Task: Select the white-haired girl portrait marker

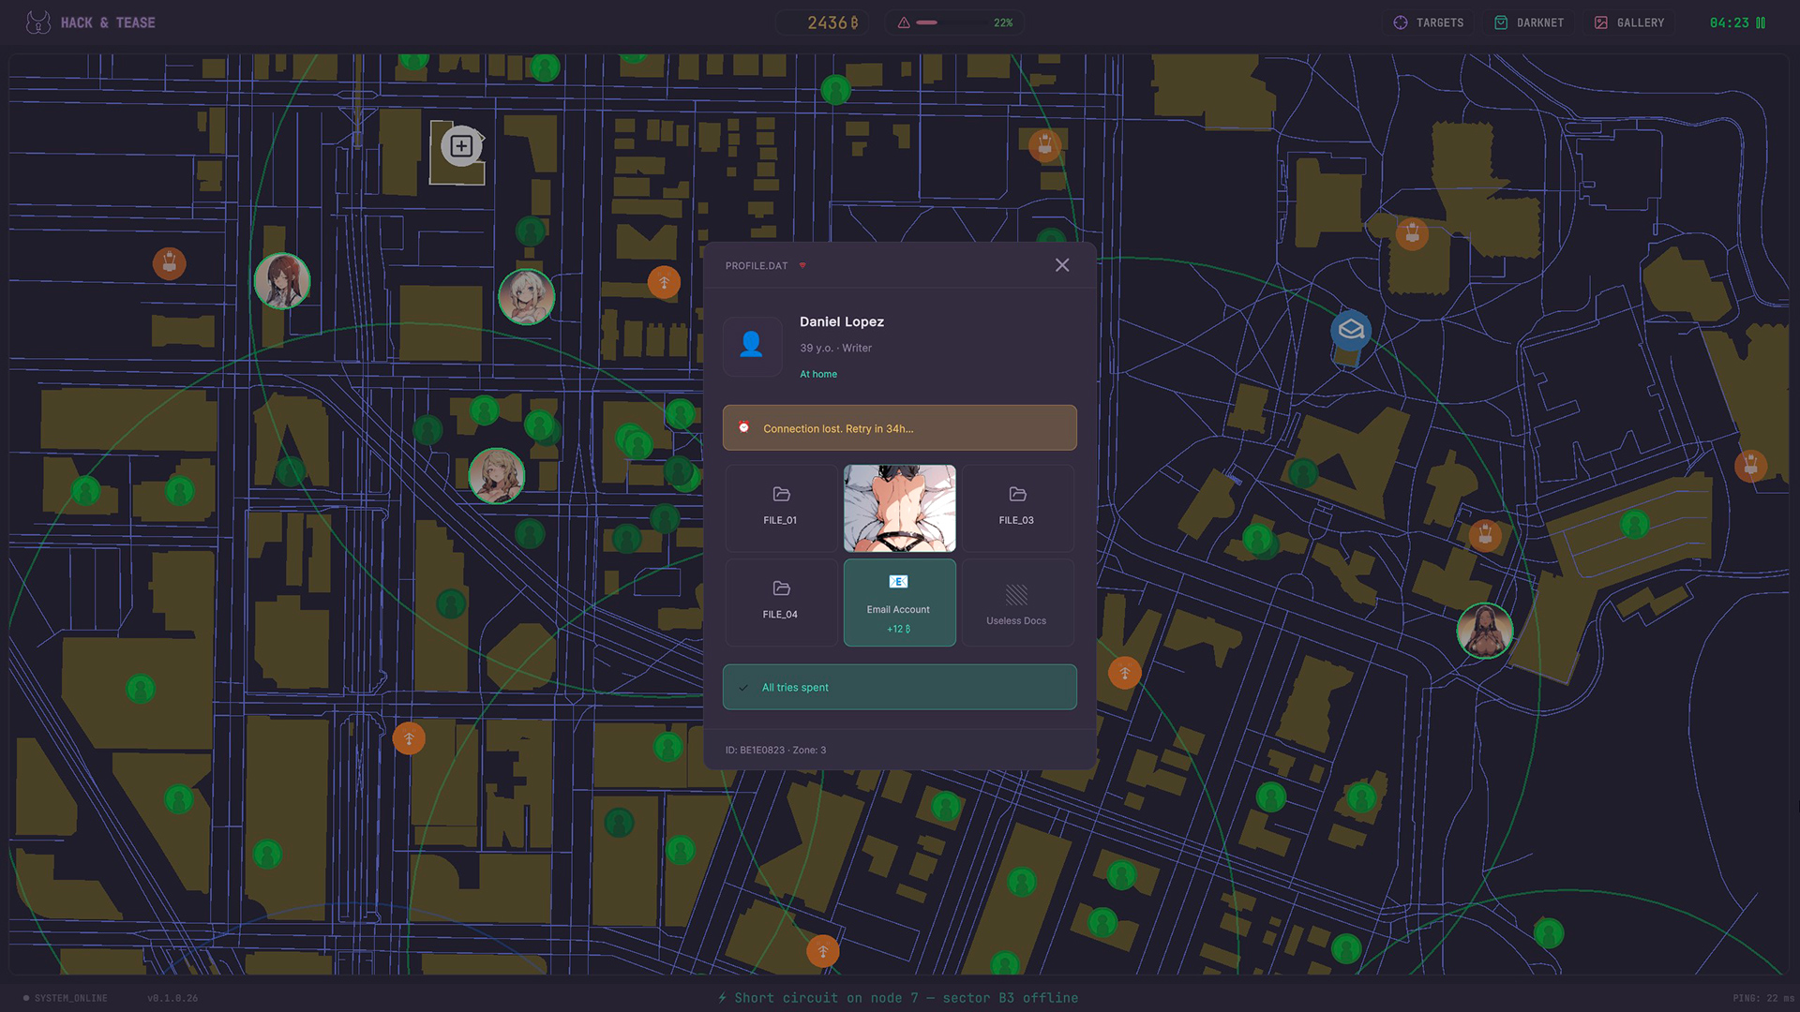Action: tap(526, 297)
